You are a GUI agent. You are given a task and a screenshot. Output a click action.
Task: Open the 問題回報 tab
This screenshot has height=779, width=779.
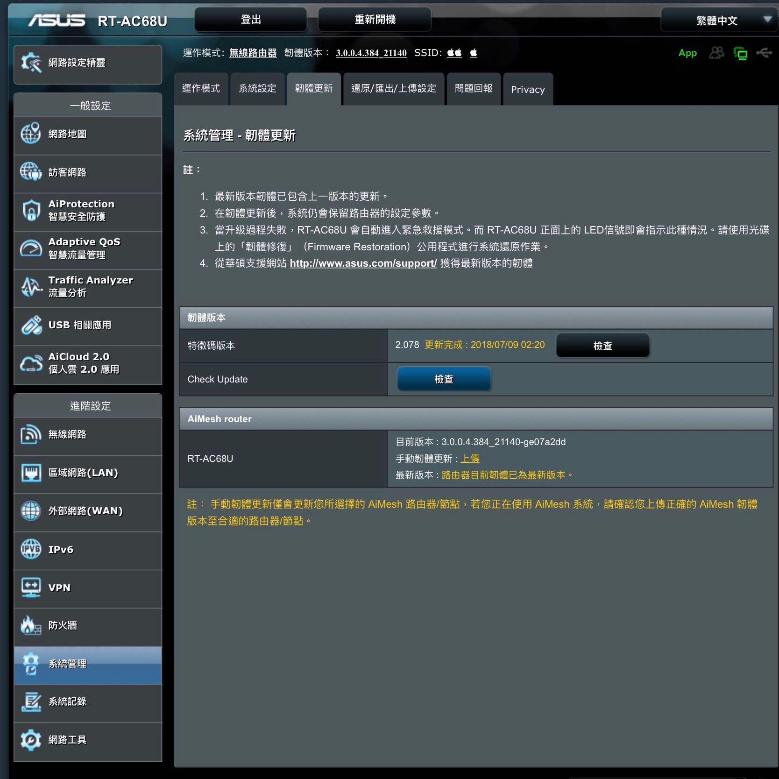[x=474, y=89]
